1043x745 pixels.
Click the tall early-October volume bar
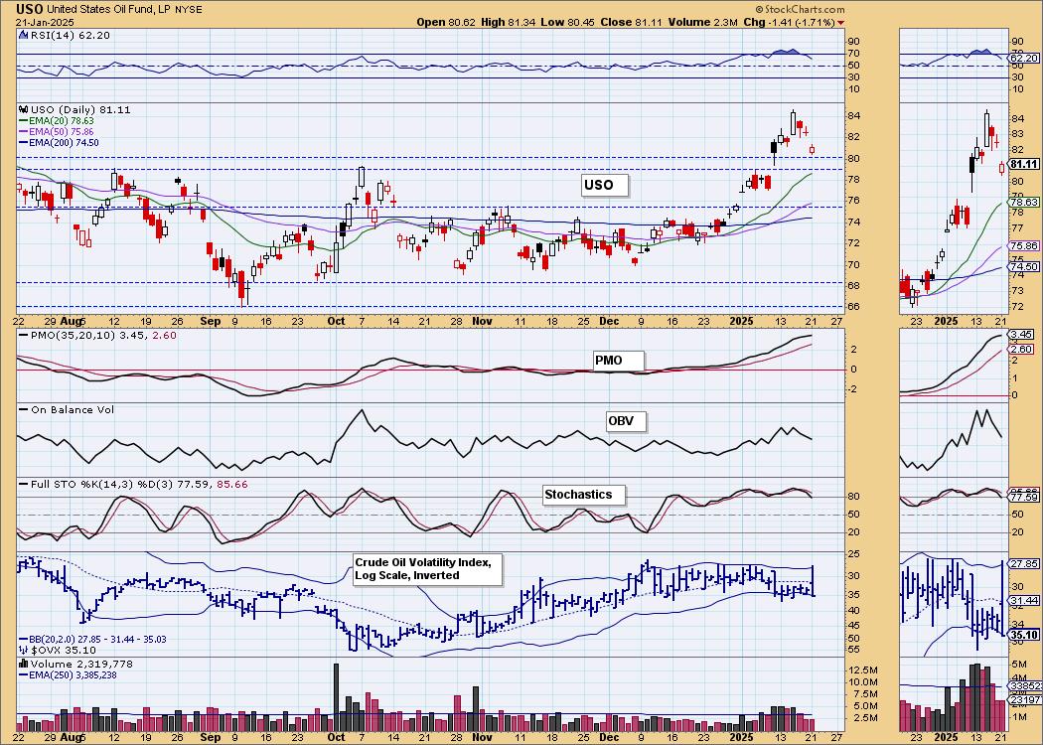point(336,697)
